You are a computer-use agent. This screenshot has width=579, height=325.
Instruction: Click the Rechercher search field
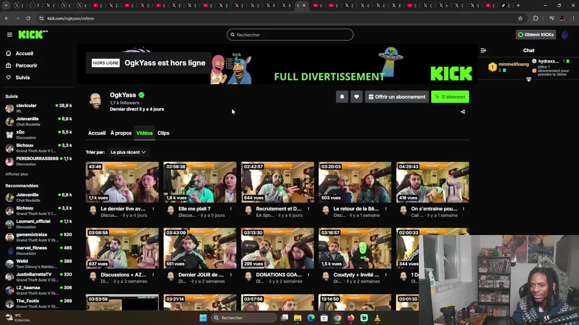[290, 35]
